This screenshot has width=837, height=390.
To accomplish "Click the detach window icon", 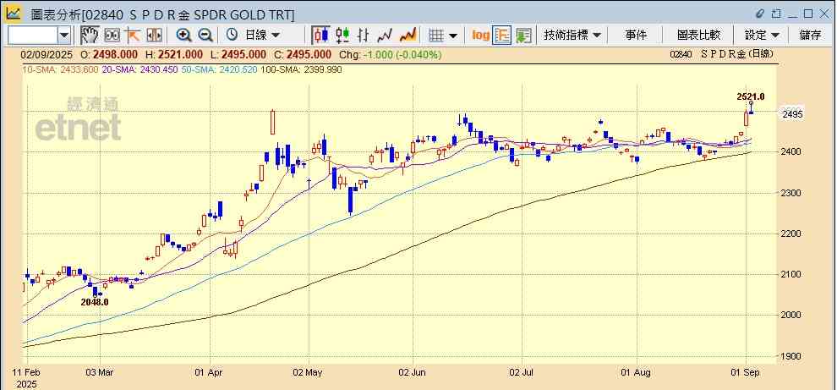I will (777, 14).
